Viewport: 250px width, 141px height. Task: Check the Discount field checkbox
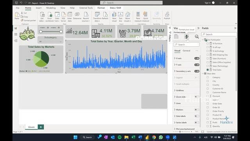coord(207,96)
